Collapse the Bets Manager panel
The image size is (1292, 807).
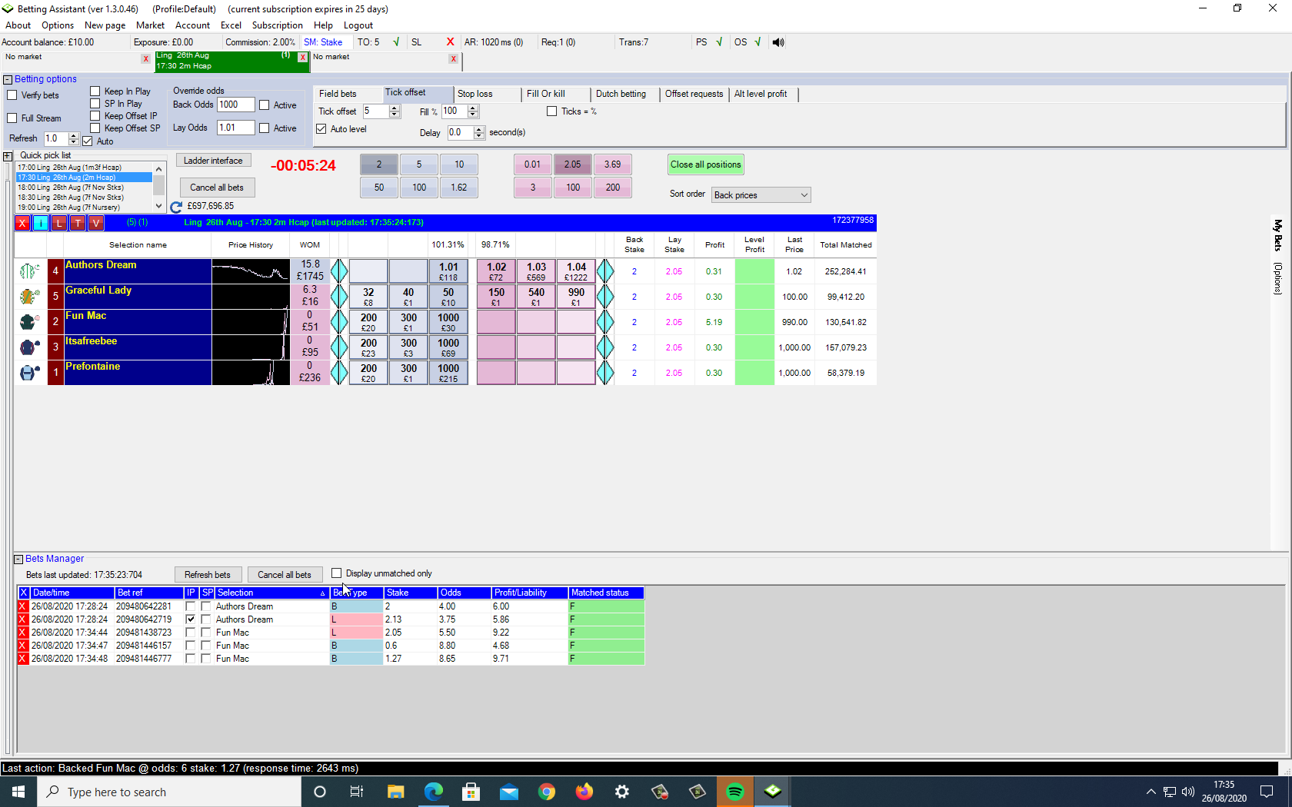coord(18,560)
